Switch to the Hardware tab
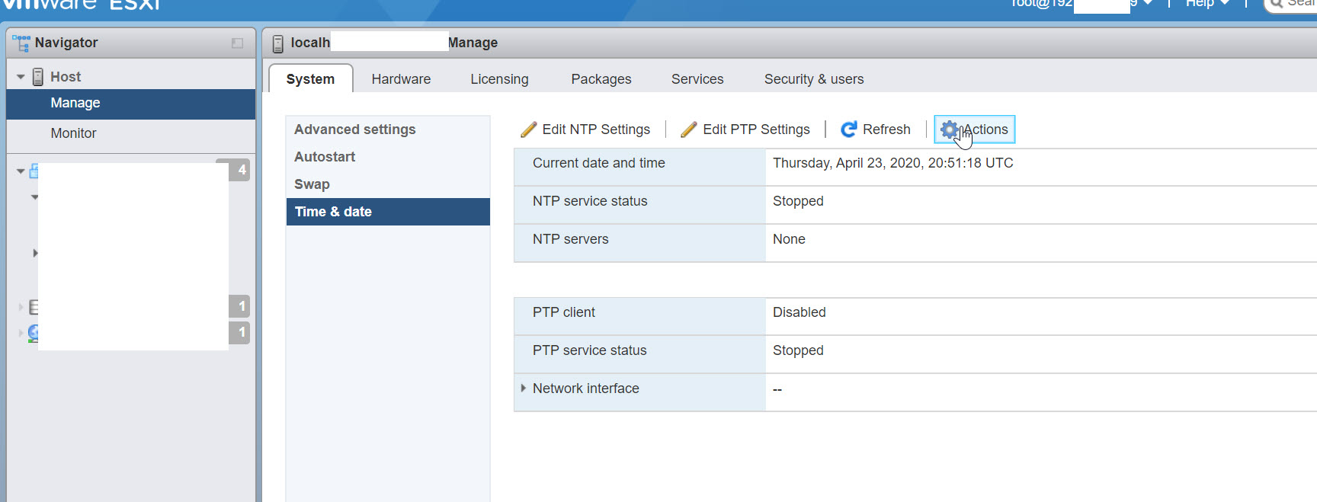The image size is (1317, 502). (x=401, y=79)
